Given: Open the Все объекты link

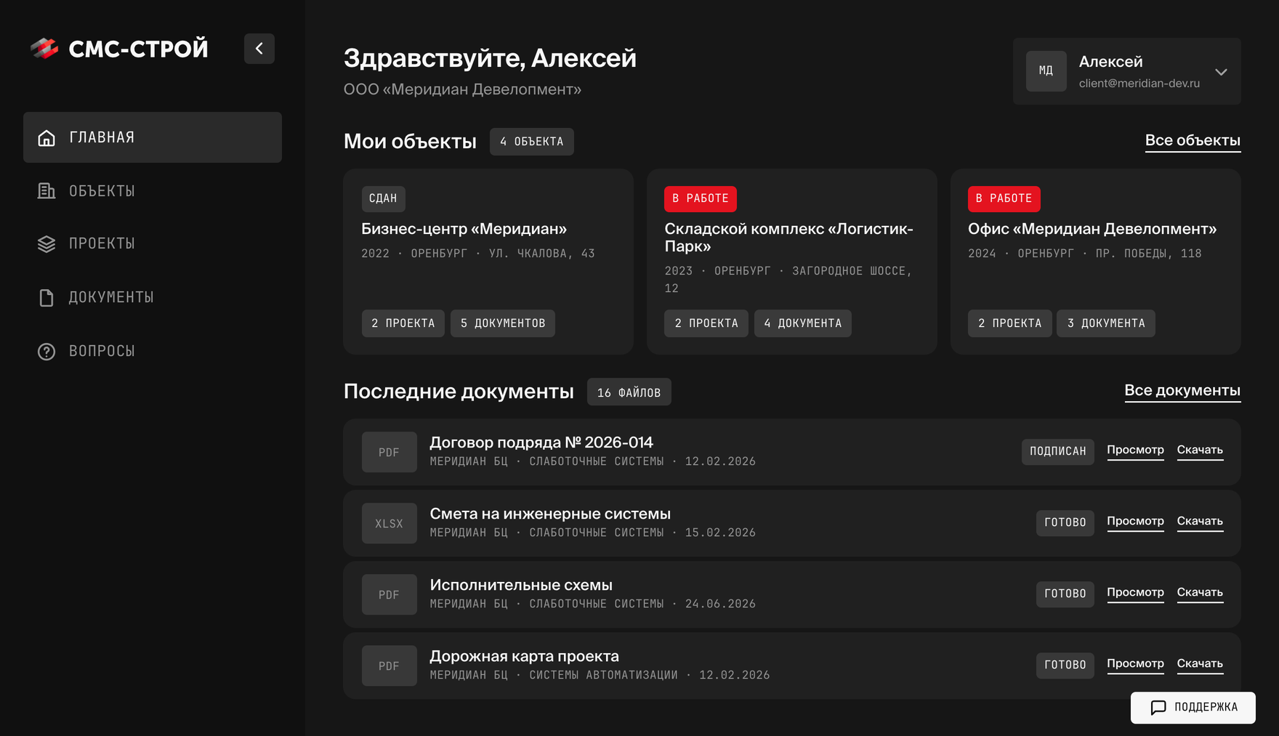Looking at the screenshot, I should 1193,141.
